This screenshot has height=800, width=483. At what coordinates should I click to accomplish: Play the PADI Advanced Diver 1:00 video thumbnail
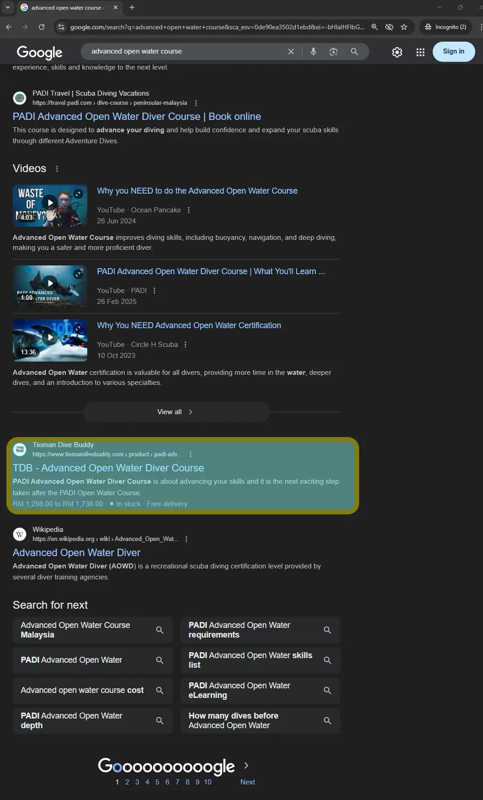(50, 286)
